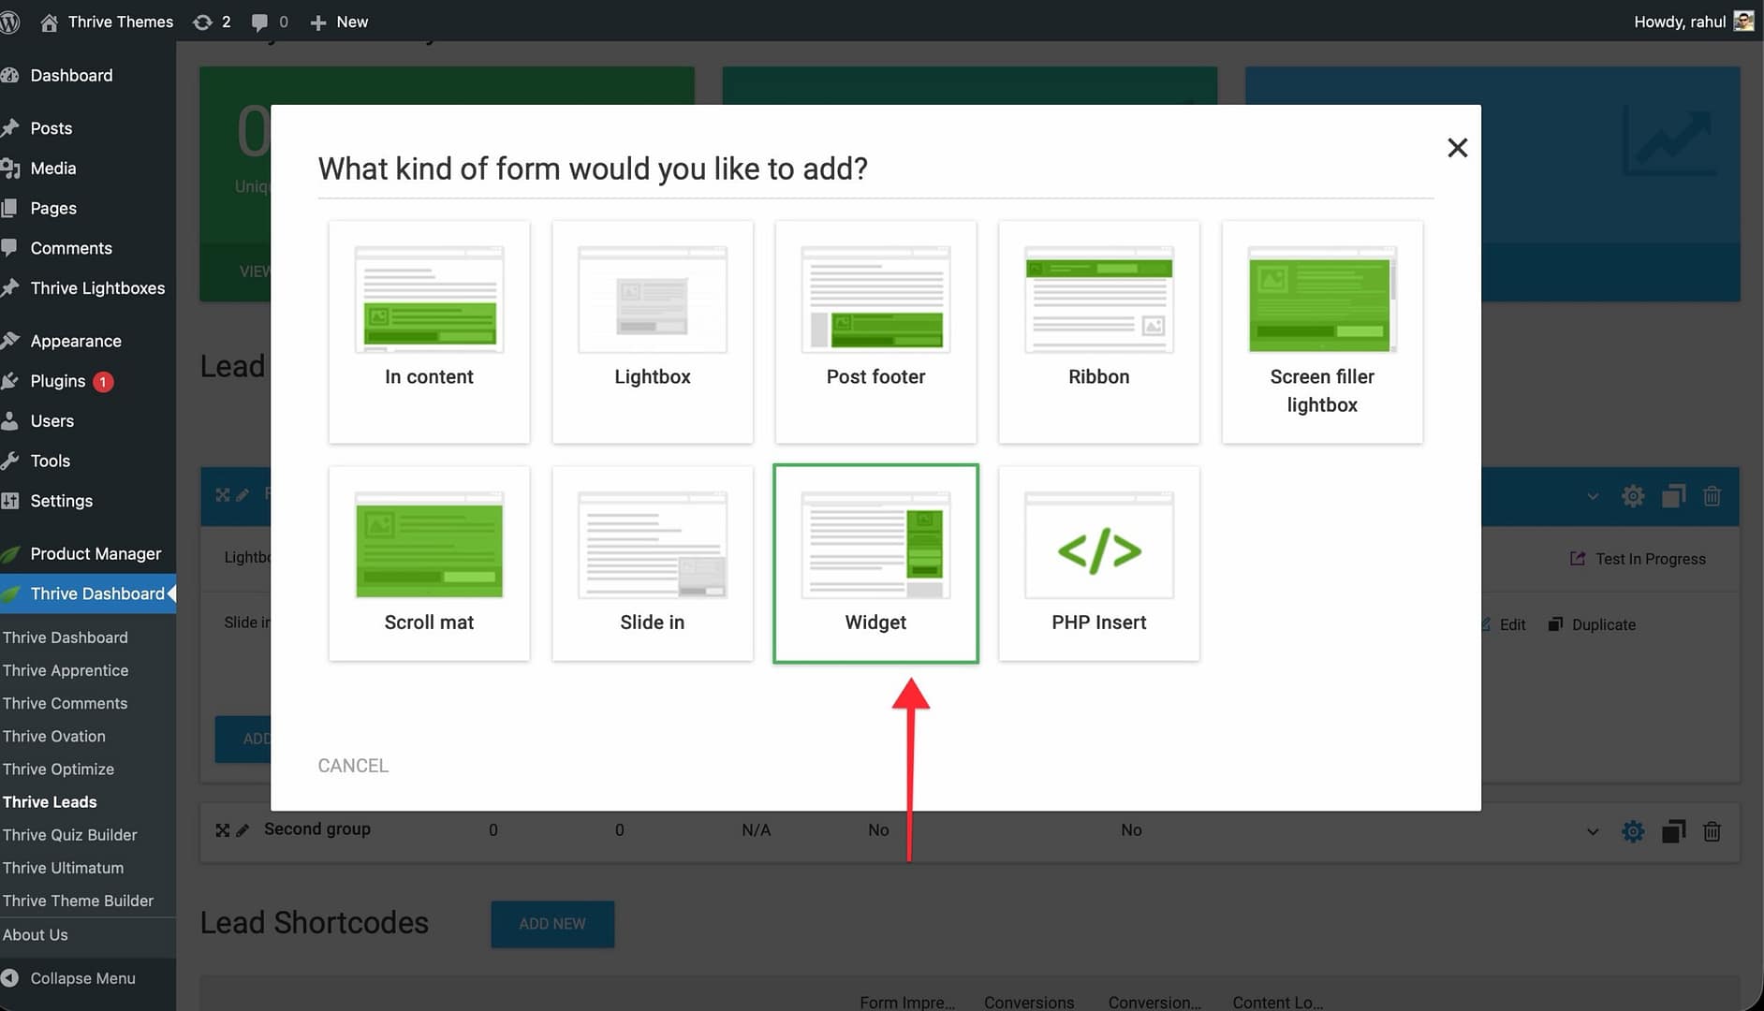Click the New content menu
Screen dimensions: 1764x1011
click(x=339, y=22)
